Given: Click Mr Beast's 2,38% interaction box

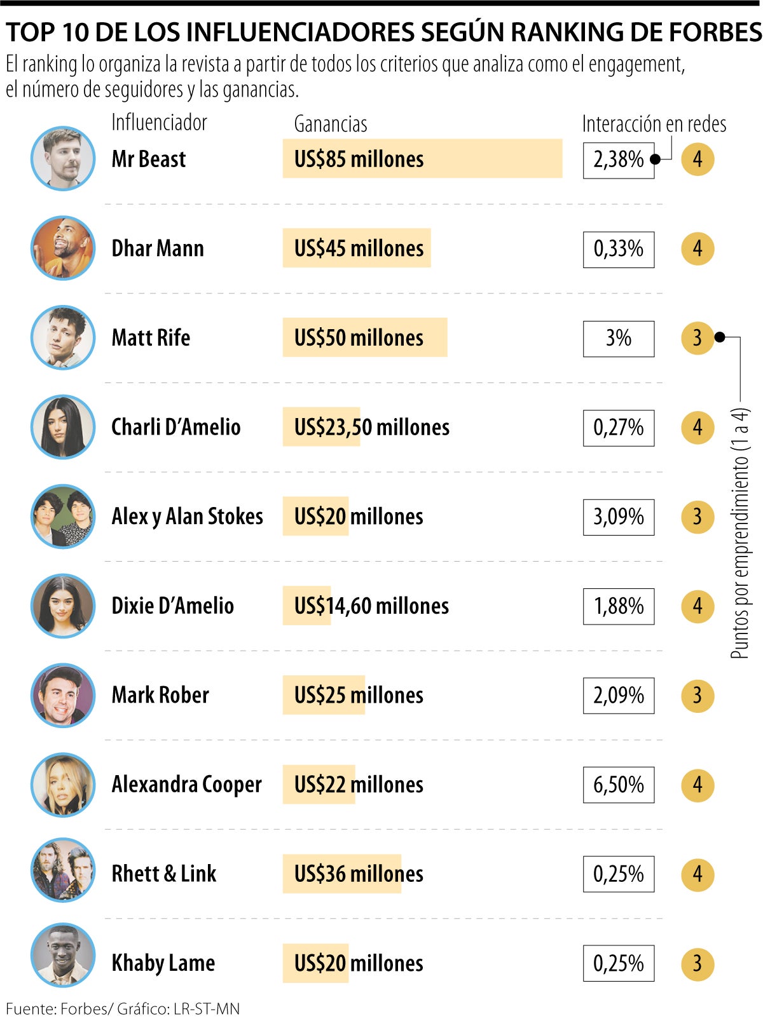Looking at the screenshot, I should pyautogui.click(x=618, y=160).
